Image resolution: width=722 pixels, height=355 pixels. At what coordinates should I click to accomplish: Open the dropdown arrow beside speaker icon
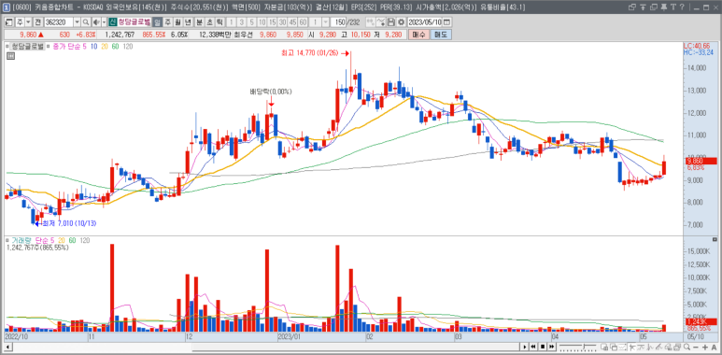point(104,22)
